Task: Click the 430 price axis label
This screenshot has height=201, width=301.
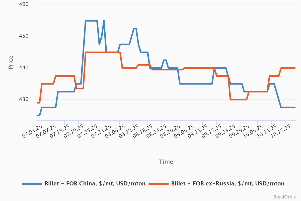Action: pos(24,99)
